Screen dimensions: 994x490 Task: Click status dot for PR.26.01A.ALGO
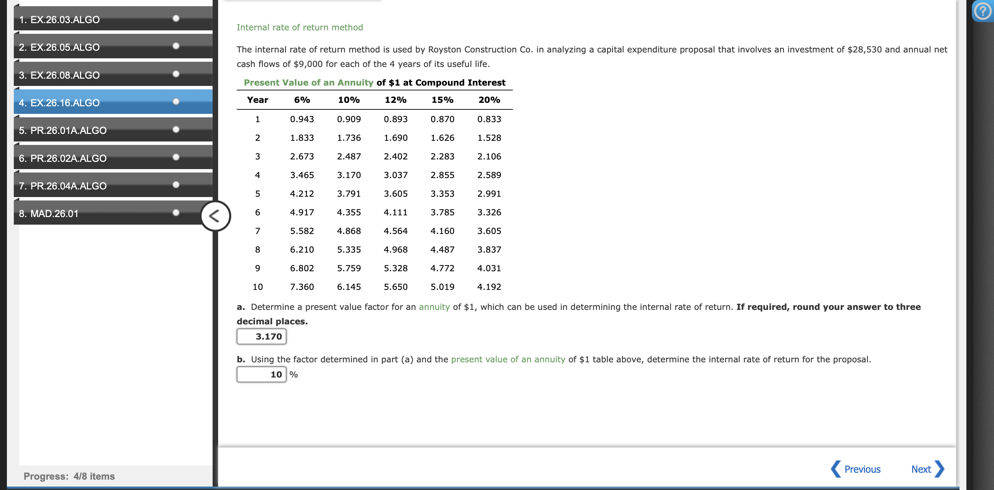click(176, 130)
